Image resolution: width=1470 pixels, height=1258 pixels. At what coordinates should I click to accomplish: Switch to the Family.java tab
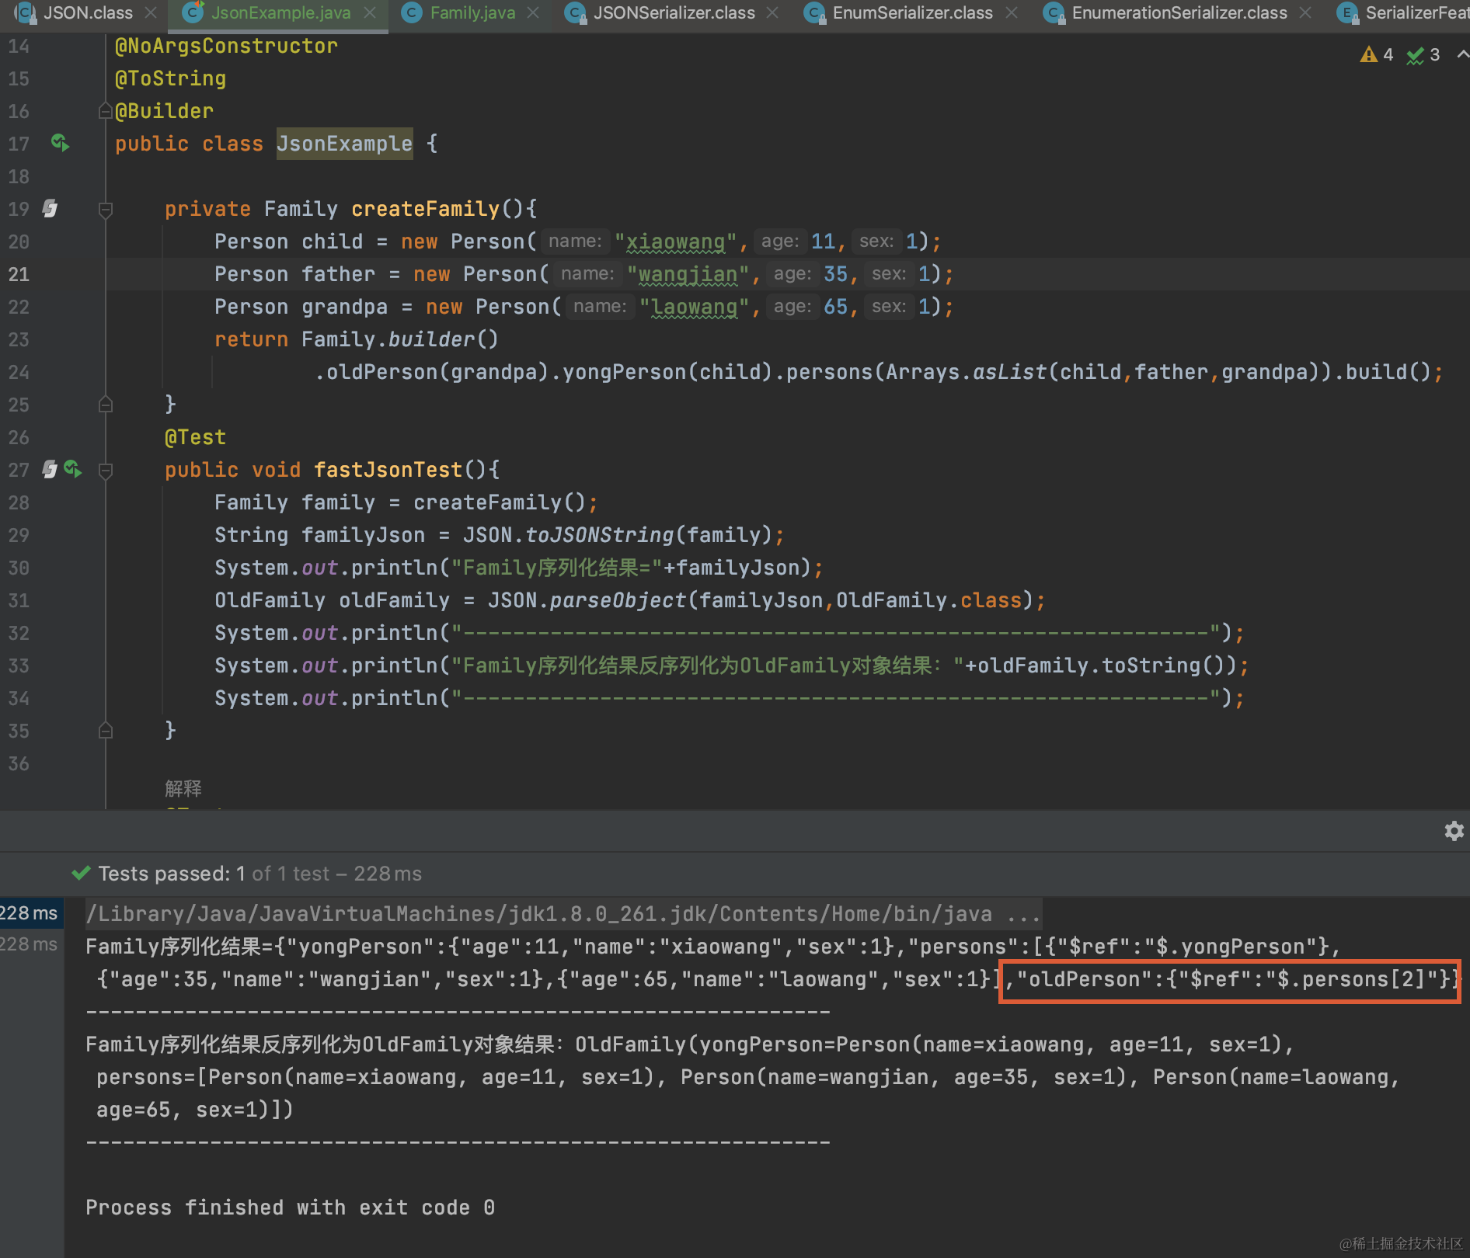click(472, 13)
